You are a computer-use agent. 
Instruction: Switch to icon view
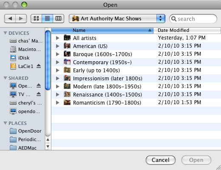(x=36, y=18)
